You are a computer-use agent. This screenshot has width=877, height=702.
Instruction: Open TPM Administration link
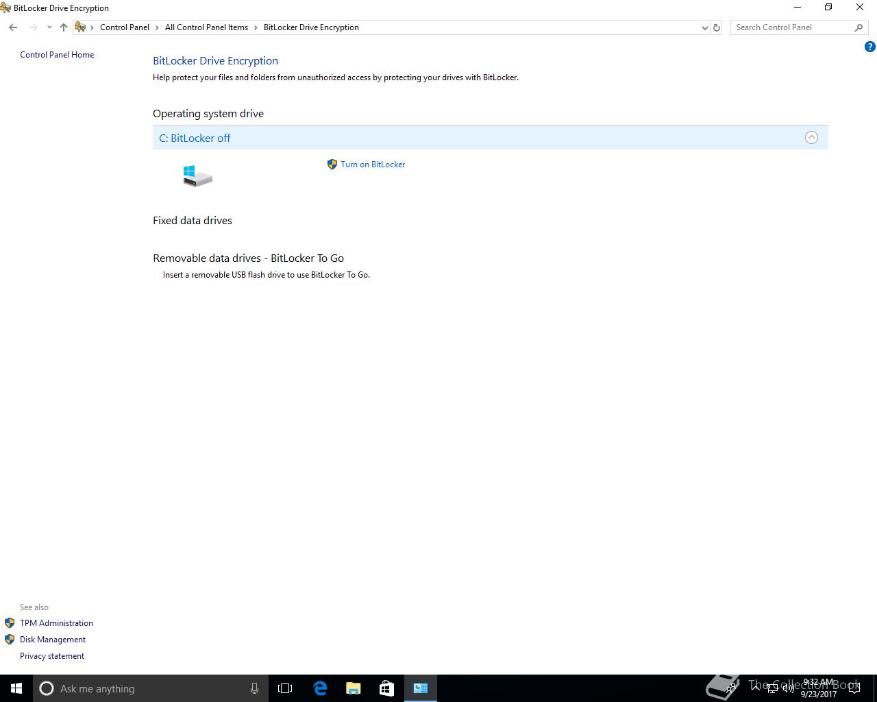tap(56, 623)
